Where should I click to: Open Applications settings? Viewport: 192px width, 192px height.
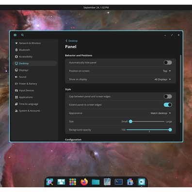(35, 97)
